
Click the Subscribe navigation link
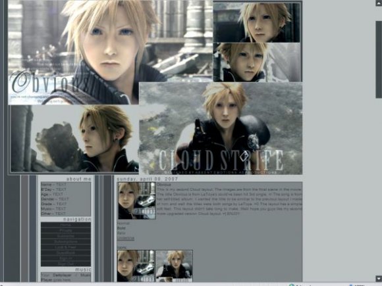pos(66,236)
